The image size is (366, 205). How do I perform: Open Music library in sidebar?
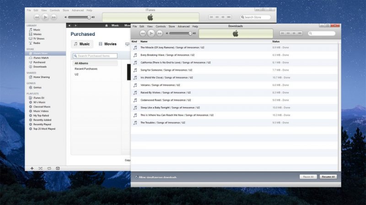[37, 30]
